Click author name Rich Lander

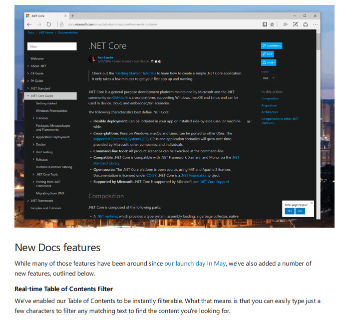pos(105,57)
